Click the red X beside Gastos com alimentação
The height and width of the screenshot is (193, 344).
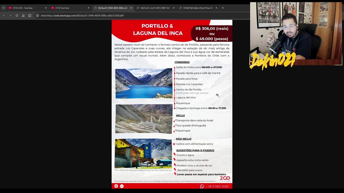(x=174, y=144)
